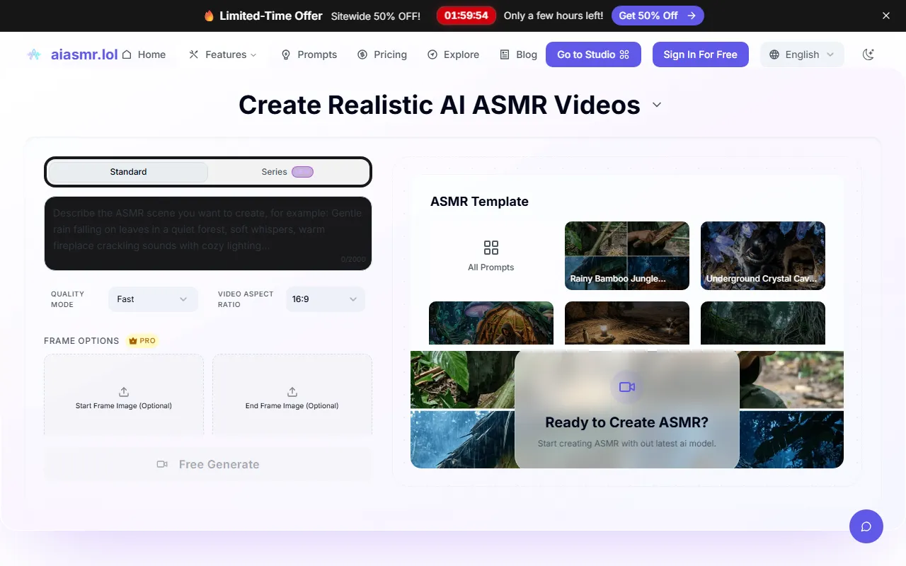This screenshot has width=906, height=566.
Task: Click the video camera icon in Ready card
Action: pos(626,387)
